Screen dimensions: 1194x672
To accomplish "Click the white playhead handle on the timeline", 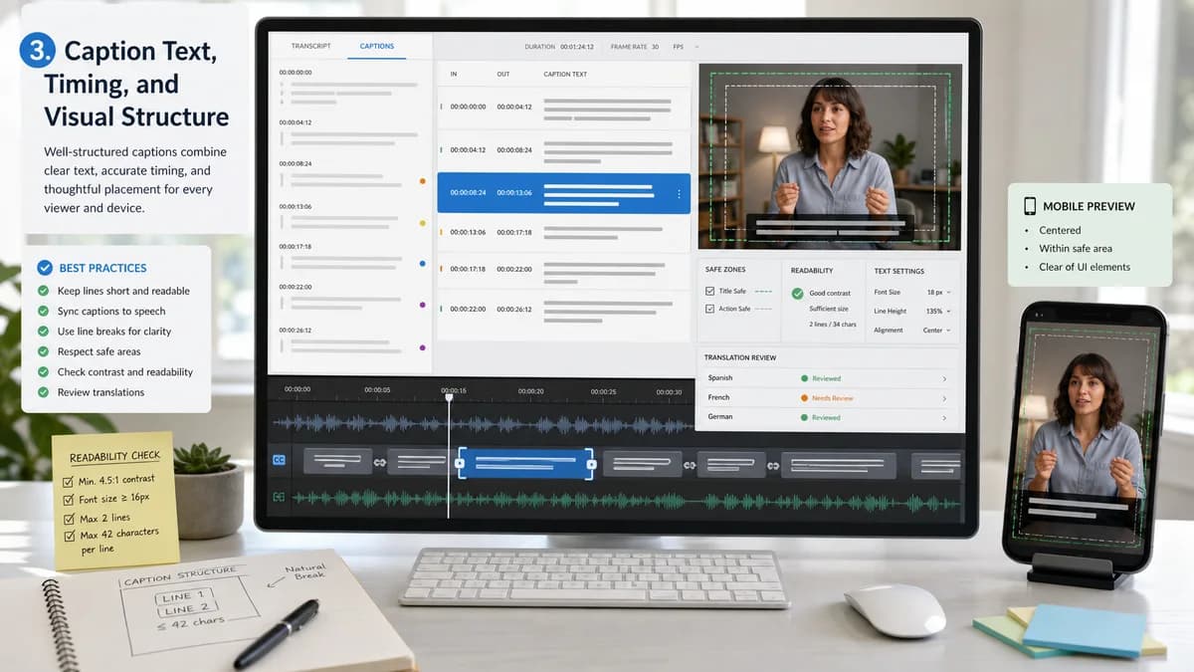I will pyautogui.click(x=449, y=397).
